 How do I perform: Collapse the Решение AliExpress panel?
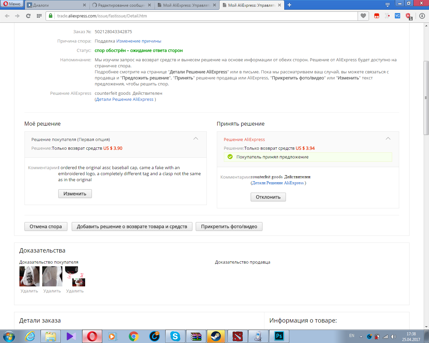point(388,139)
